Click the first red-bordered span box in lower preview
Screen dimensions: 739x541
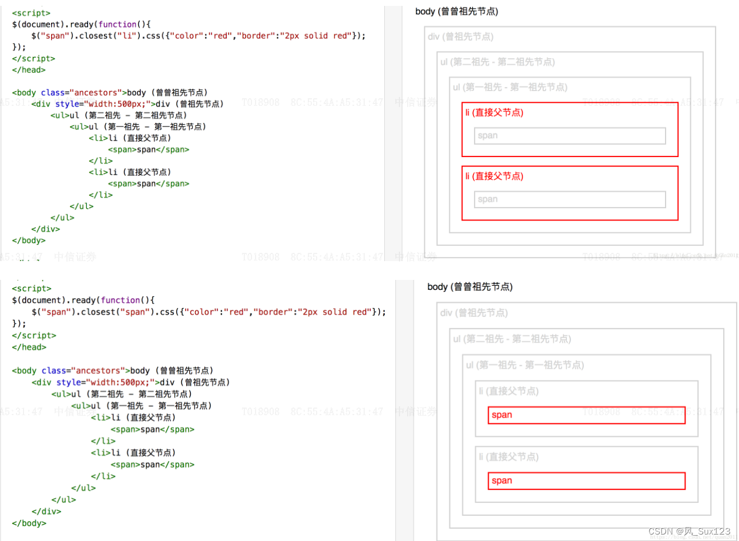tap(586, 415)
